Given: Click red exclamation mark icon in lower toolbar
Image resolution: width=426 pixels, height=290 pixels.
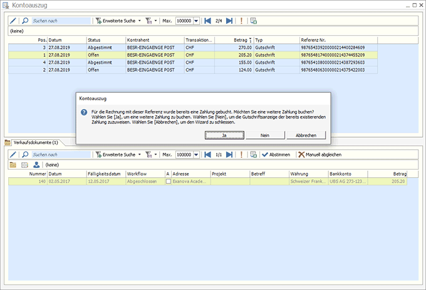Looking at the screenshot, I should point(241,155).
